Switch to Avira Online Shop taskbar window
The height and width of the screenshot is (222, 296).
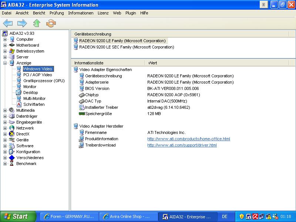(128, 216)
